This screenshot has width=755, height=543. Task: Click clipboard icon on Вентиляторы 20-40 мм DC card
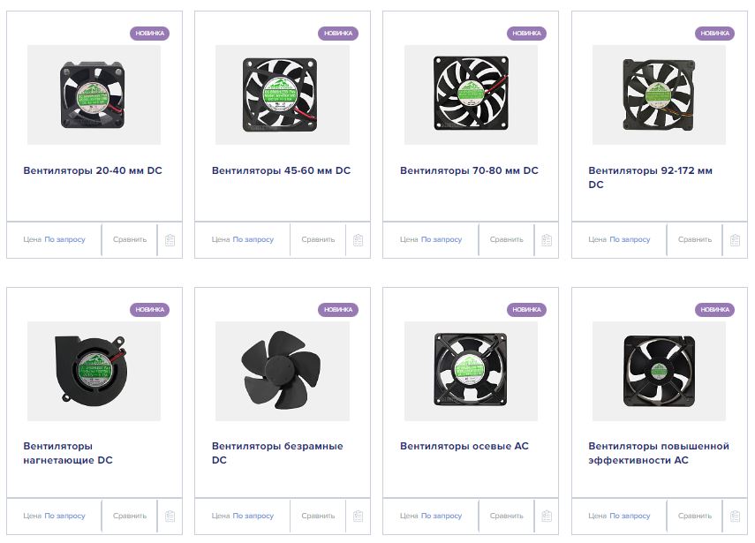pyautogui.click(x=170, y=240)
